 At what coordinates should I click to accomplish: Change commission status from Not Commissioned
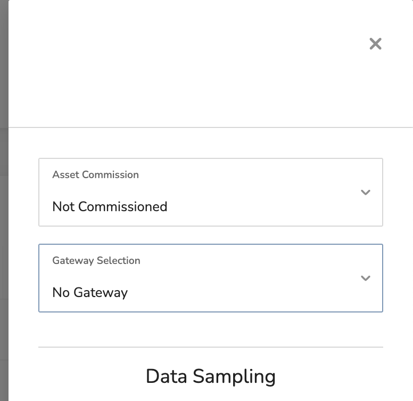click(x=210, y=193)
